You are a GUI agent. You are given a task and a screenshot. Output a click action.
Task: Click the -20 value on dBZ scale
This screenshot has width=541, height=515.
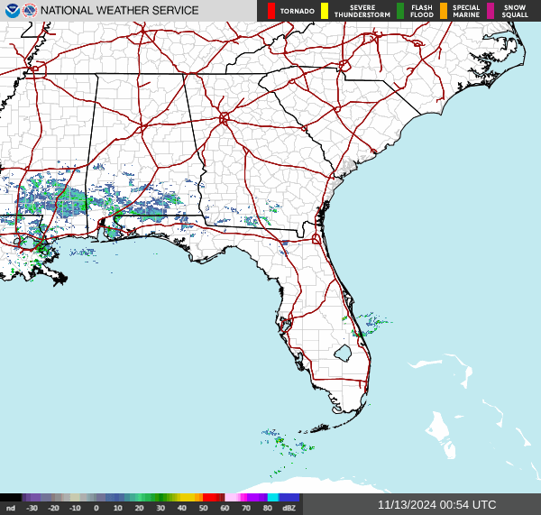pyautogui.click(x=53, y=508)
